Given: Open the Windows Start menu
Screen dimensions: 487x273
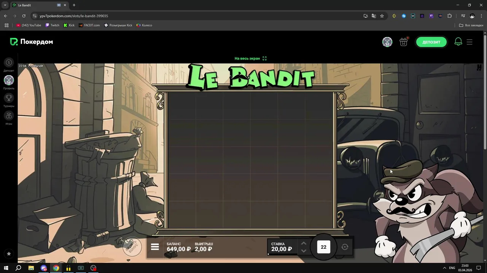Looking at the screenshot, I should tap(6, 268).
